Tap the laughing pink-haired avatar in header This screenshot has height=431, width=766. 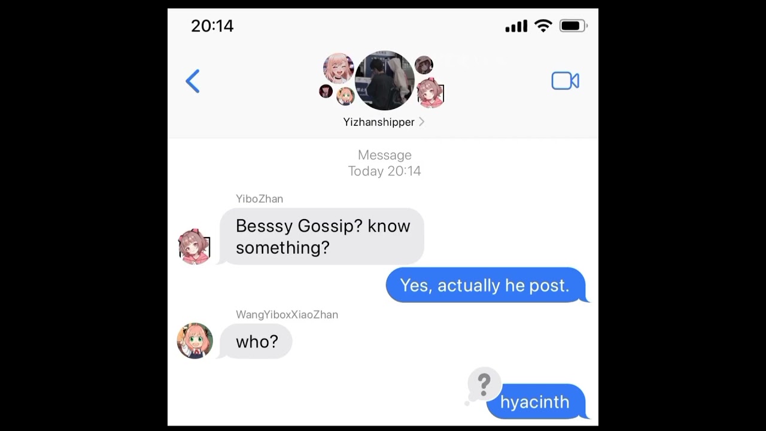tap(338, 68)
